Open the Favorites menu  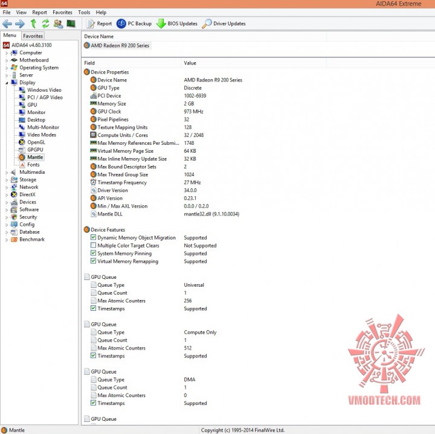click(x=62, y=12)
